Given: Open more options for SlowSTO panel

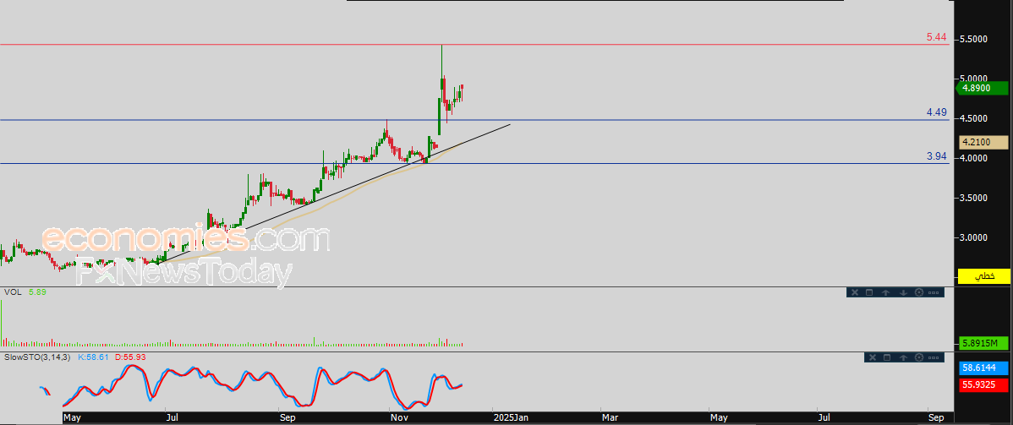Looking at the screenshot, I should pyautogui.click(x=934, y=357).
